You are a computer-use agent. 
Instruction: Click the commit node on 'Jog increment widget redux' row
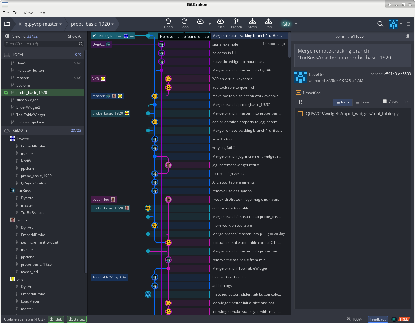coord(168,165)
